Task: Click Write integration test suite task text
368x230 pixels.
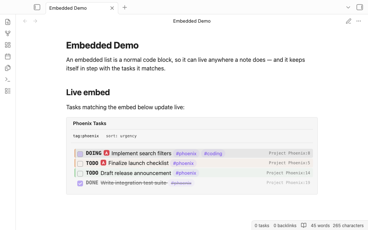Action: pos(134,183)
